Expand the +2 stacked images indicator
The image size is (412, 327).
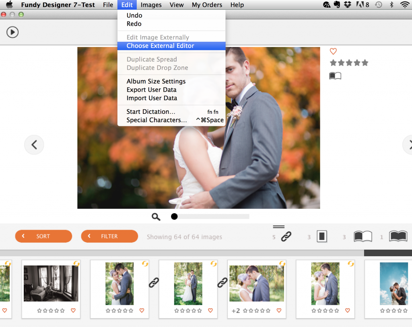(x=236, y=311)
